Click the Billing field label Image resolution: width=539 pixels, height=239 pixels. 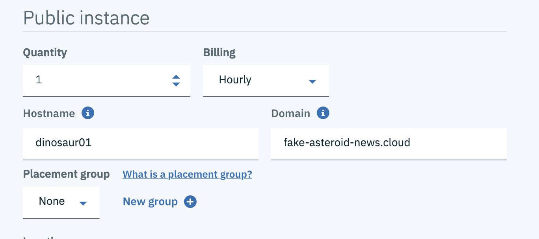219,52
